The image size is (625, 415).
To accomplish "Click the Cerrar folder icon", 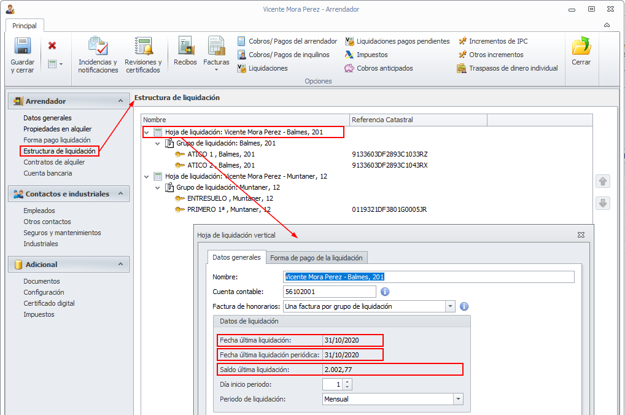I will point(581,47).
